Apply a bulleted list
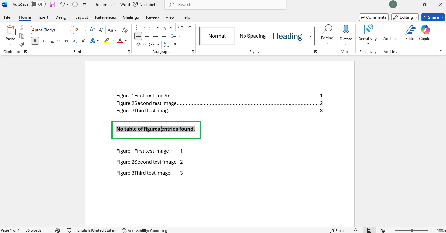 pyautogui.click(x=138, y=27)
